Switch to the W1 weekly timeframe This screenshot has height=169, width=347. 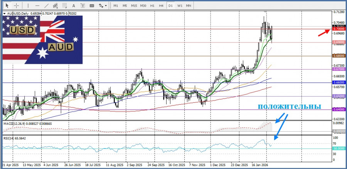[x=180, y=6]
